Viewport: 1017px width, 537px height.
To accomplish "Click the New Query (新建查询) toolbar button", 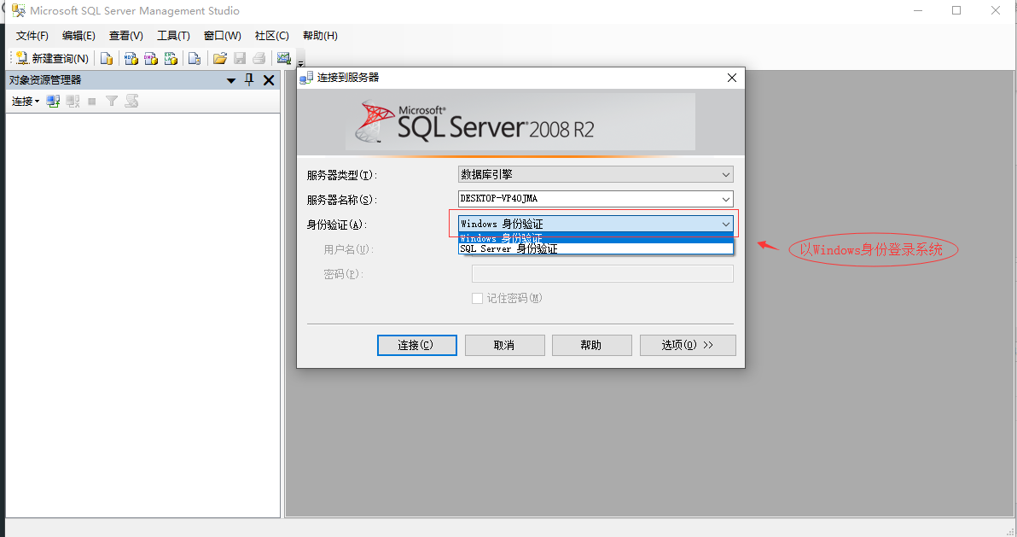I will 53,58.
